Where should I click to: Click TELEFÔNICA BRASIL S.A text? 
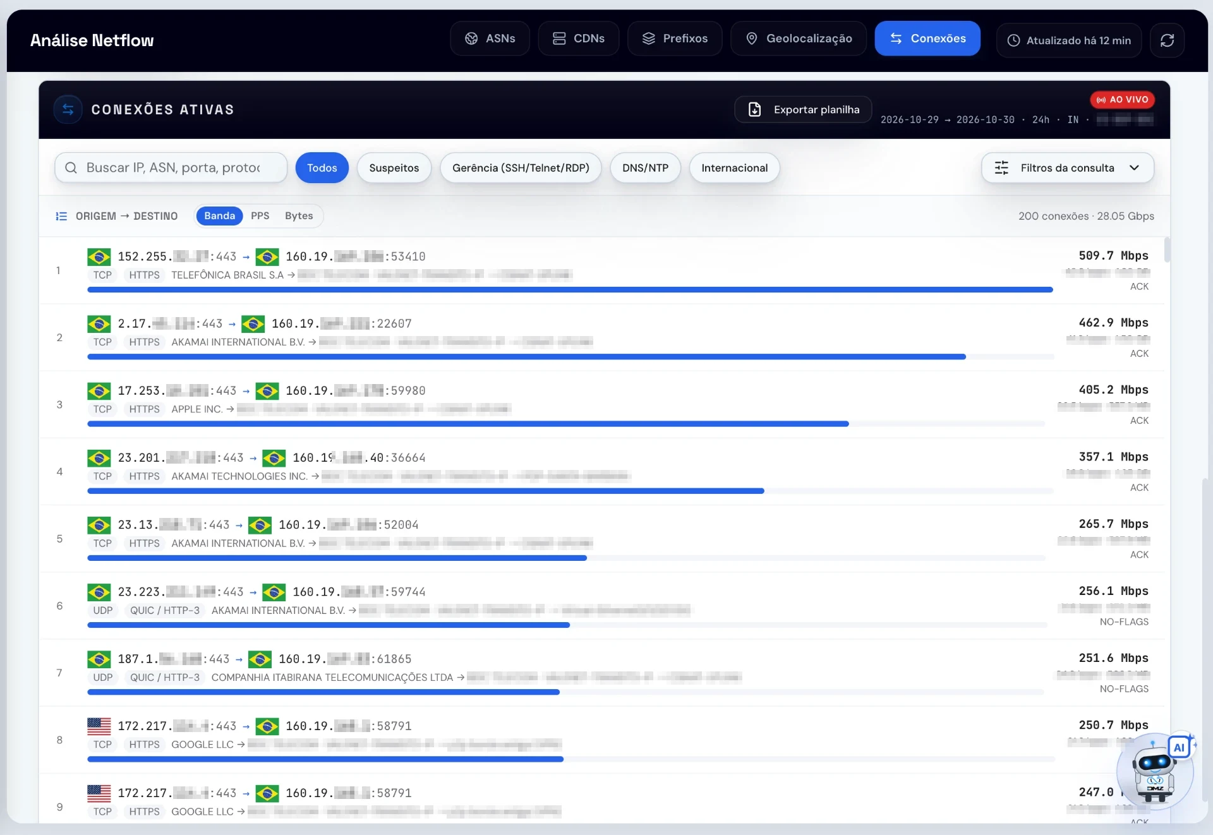coord(227,275)
